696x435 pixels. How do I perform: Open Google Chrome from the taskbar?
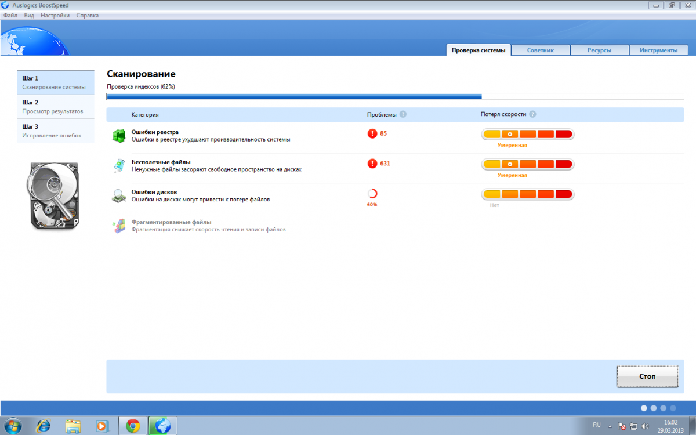coord(133,426)
